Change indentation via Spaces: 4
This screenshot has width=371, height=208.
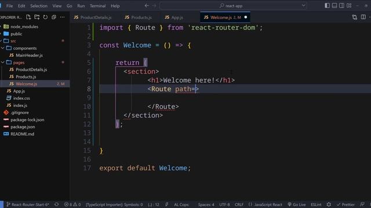pos(206,205)
